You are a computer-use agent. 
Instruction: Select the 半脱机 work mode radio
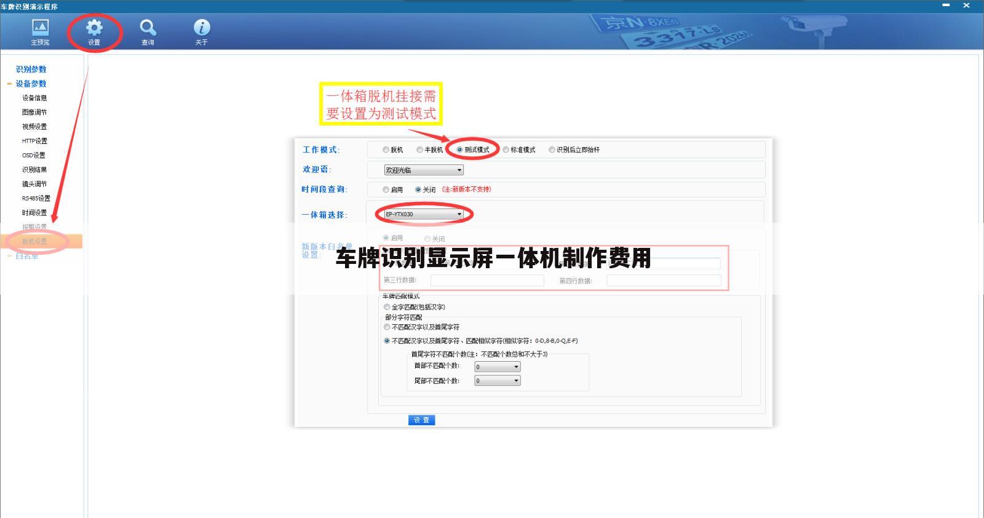coord(419,149)
